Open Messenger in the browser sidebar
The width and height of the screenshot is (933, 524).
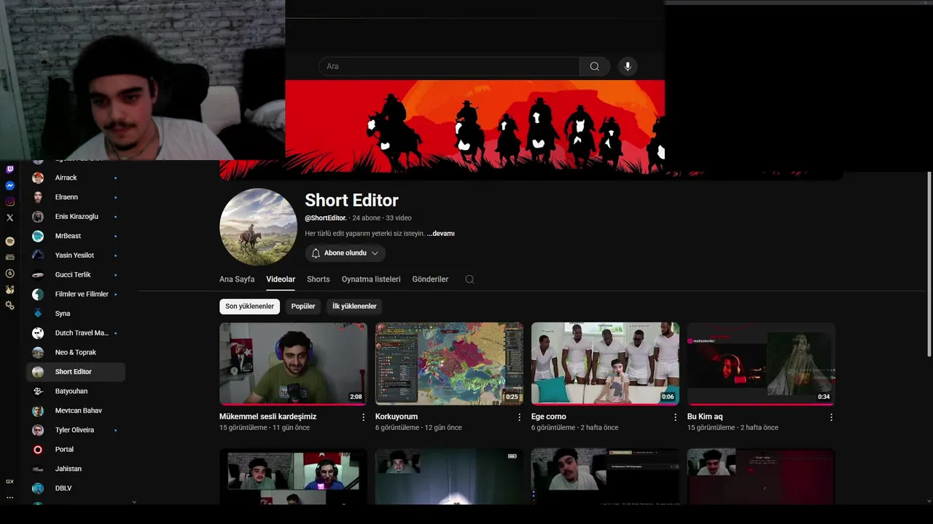tap(9, 186)
